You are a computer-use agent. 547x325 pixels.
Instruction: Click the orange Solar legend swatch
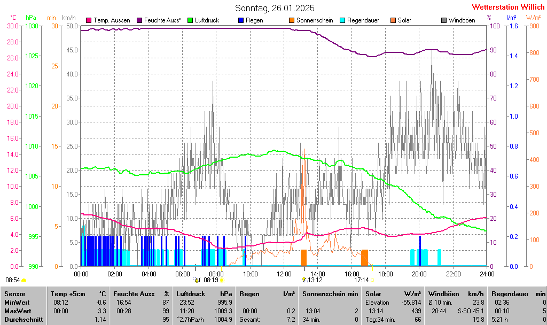tap(393, 20)
